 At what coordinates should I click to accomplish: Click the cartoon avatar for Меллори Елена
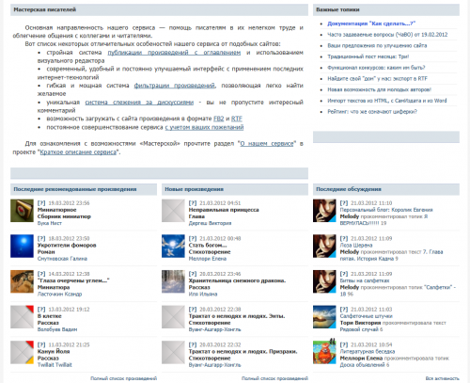(x=324, y=352)
